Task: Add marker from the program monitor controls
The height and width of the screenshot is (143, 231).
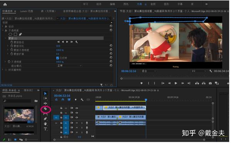Action: pos(141,83)
